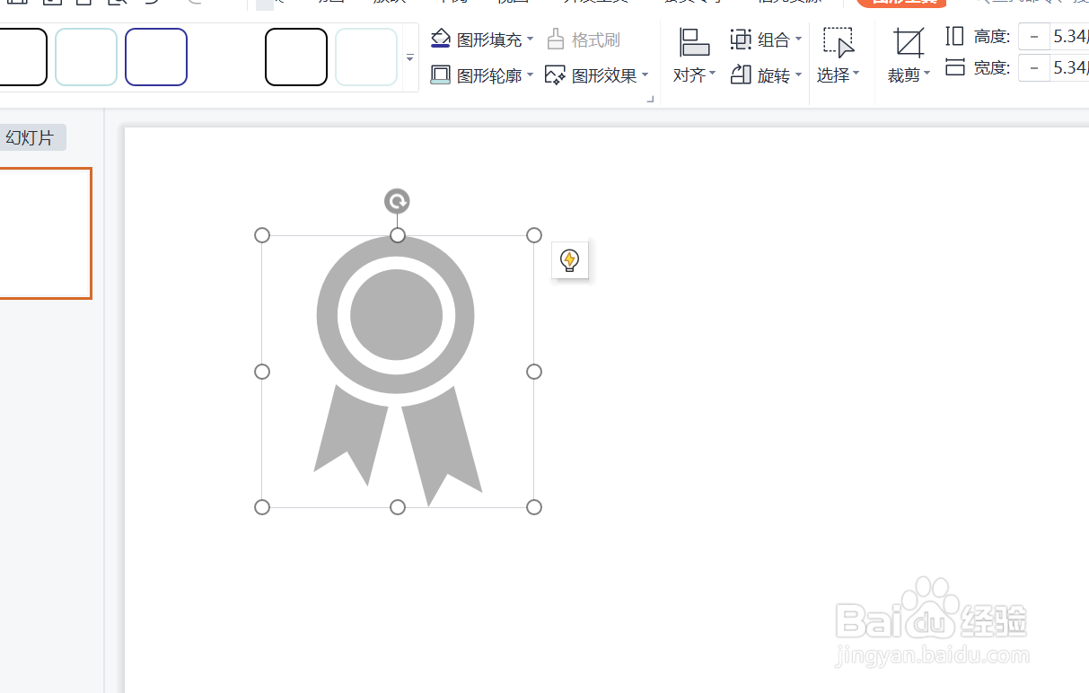
Task: Click the 选择 selection icon
Action: click(839, 42)
